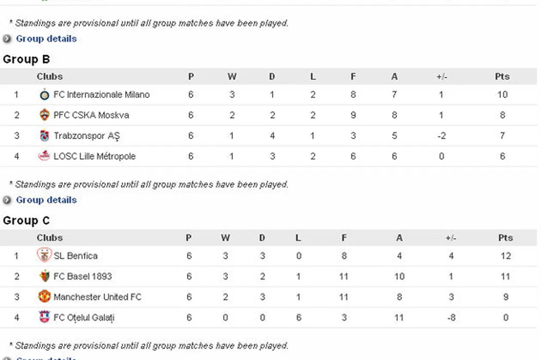541x360 pixels.
Task: Open LOSC Lille Métropole club link
Action: click(x=94, y=156)
